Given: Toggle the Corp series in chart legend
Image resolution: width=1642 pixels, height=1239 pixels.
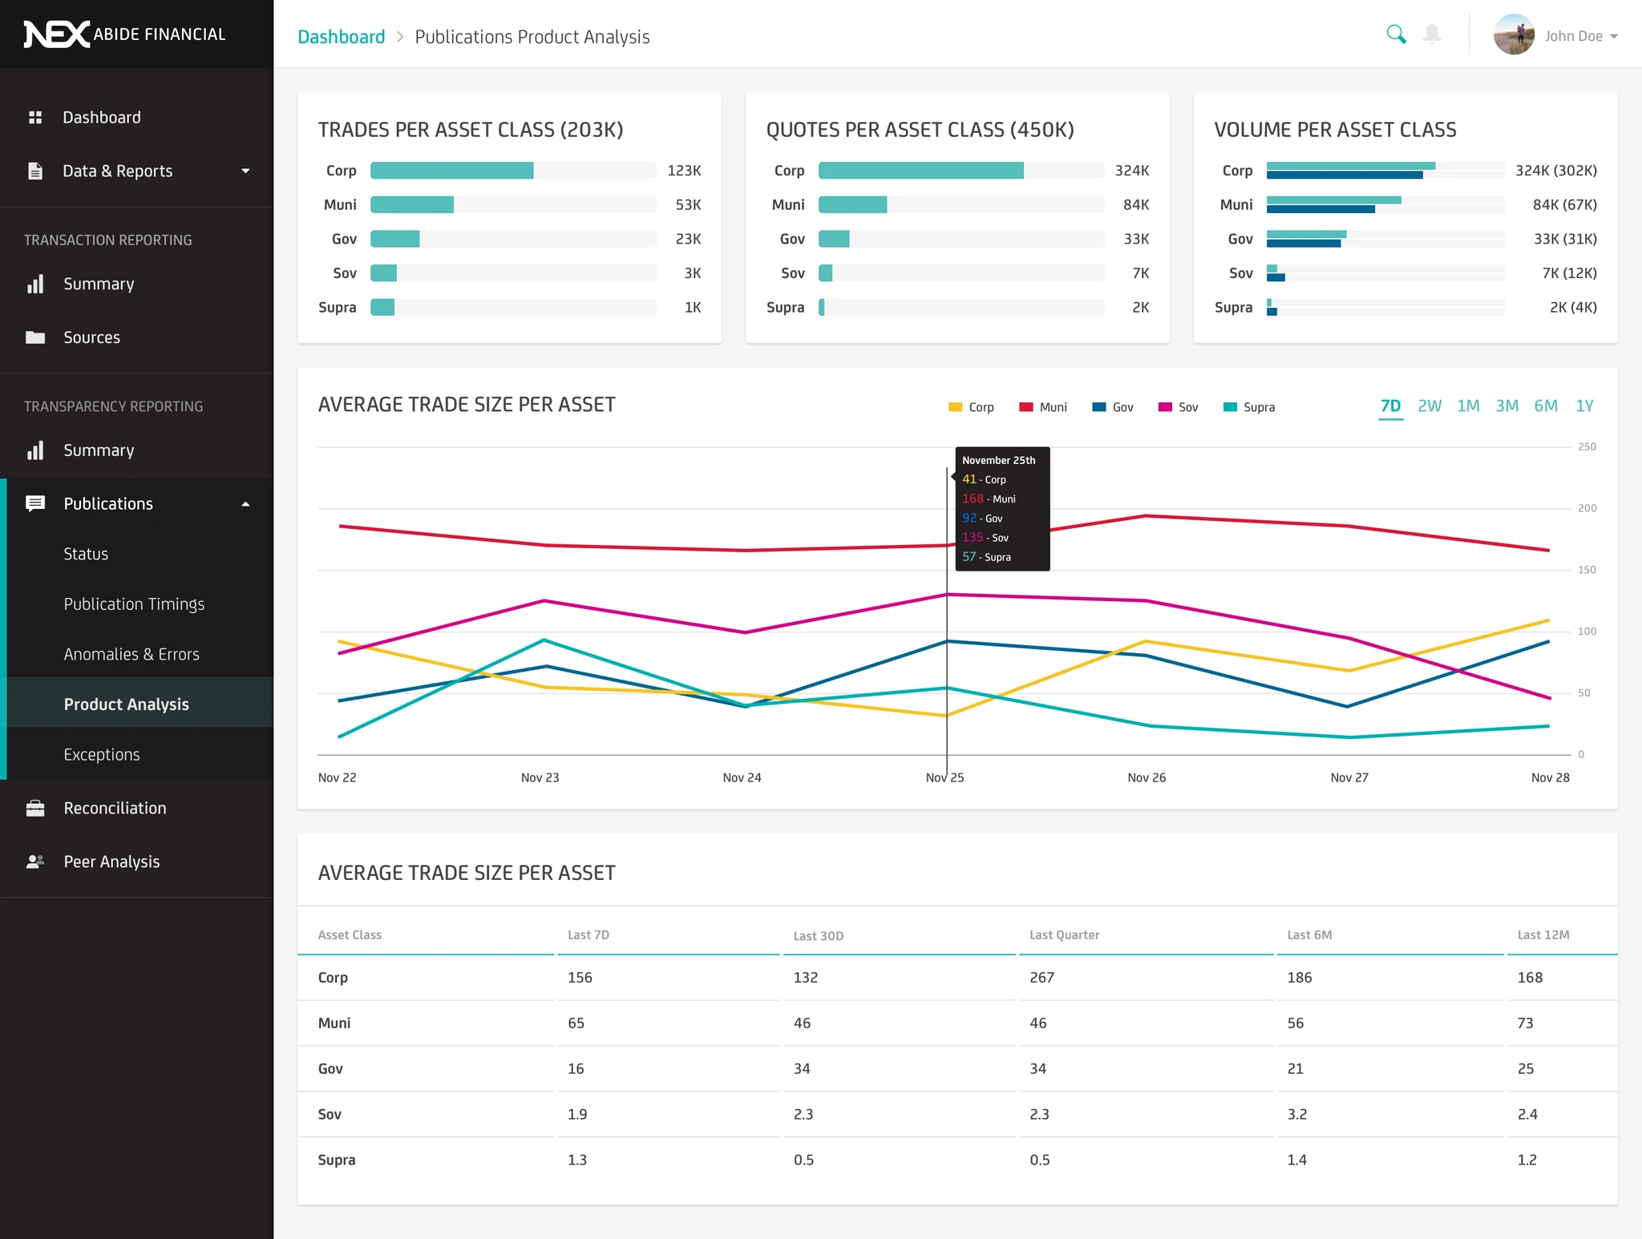Looking at the screenshot, I should [972, 407].
